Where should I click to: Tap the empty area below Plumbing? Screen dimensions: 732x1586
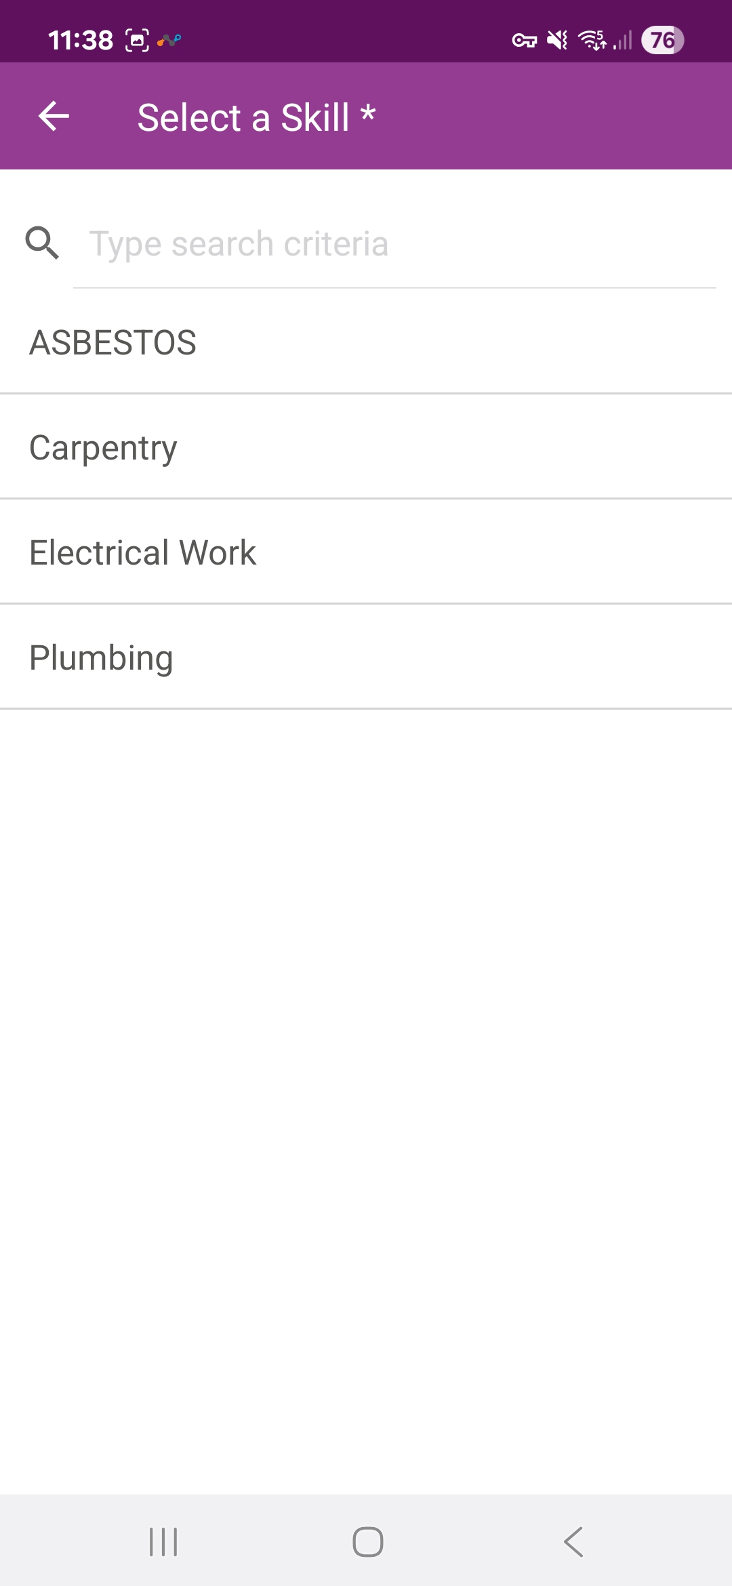pyautogui.click(x=366, y=1084)
